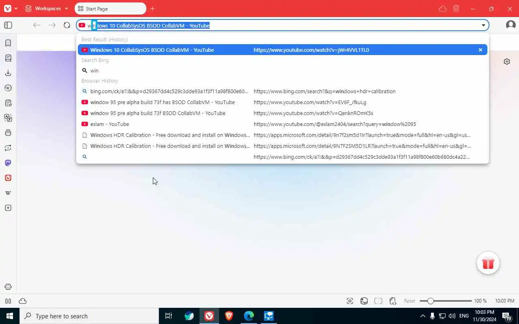Reload the current page

point(67,25)
